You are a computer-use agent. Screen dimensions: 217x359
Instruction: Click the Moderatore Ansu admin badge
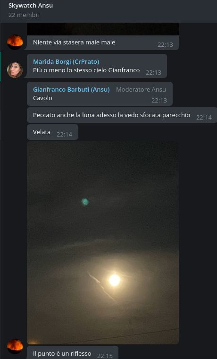(x=141, y=90)
